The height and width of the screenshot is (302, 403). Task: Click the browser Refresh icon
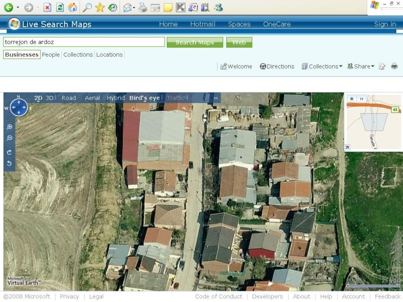pos(60,7)
